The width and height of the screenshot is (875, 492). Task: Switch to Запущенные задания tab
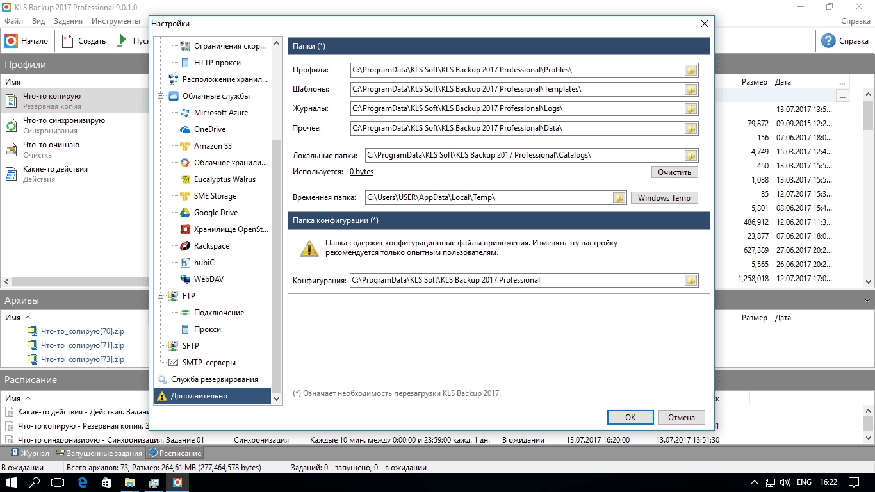pyautogui.click(x=99, y=454)
